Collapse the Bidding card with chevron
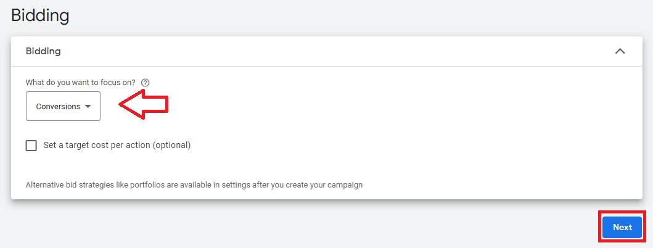The image size is (653, 248). [620, 51]
